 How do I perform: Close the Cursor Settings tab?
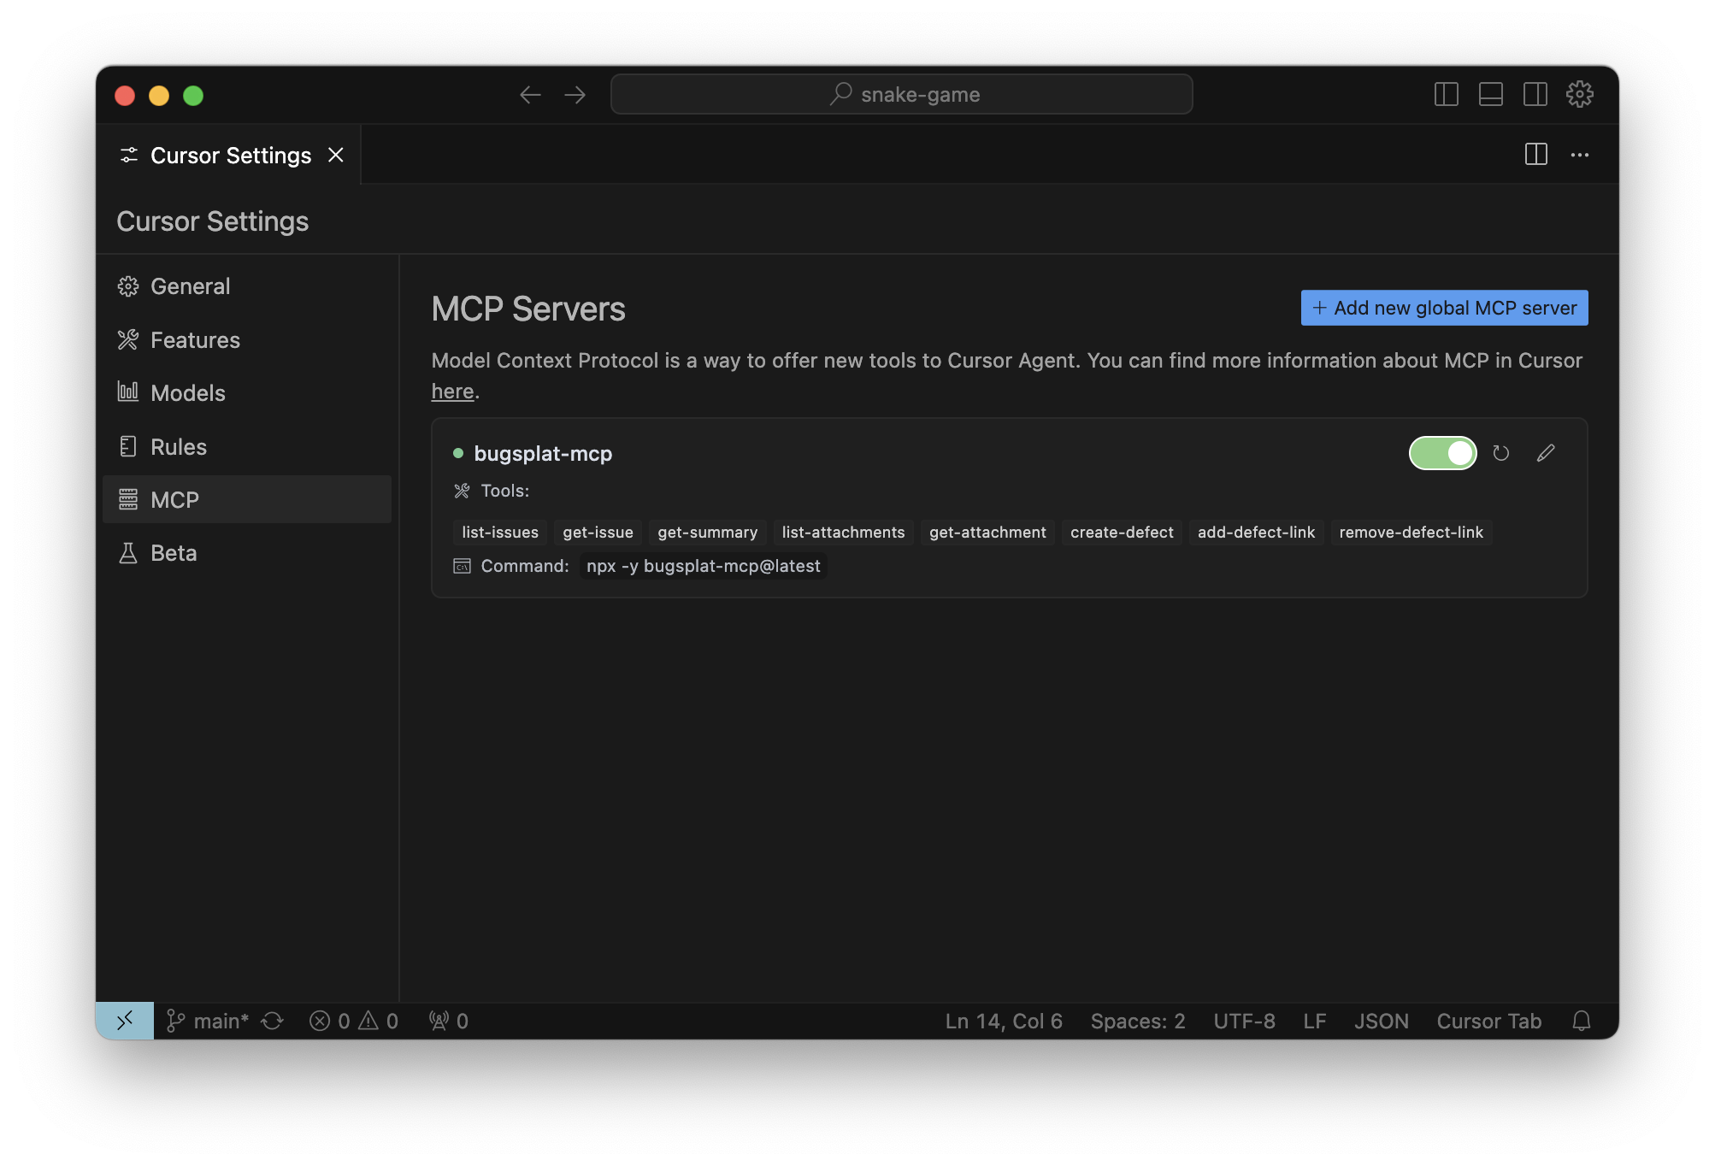click(336, 155)
